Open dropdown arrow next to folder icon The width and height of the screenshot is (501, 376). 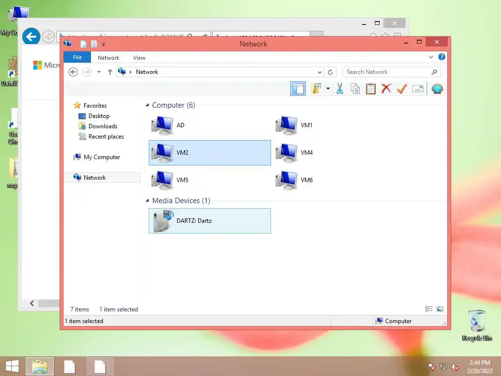328,89
